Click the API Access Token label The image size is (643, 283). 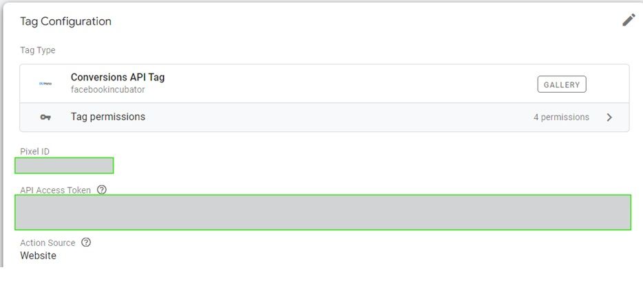pyautogui.click(x=55, y=190)
